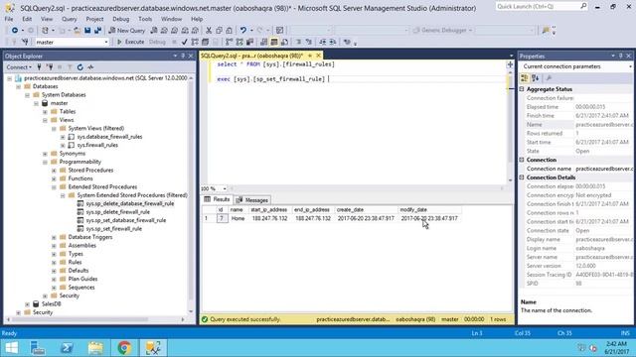Click the Decrease Indent icon
The width and height of the screenshot is (636, 357).
pos(322,42)
